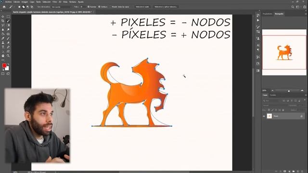Image resolution: width=308 pixels, height=173 pixels.
Task: Change screen mode icon in toolbar
Action: 8,74
